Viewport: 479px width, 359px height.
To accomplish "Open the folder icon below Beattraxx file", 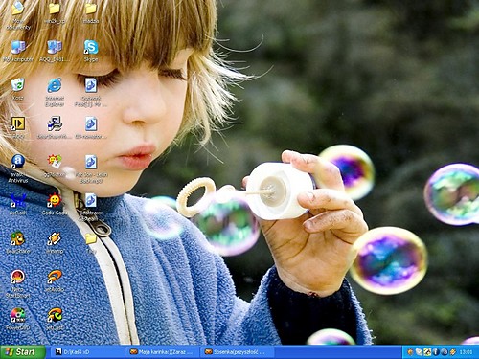I will tap(91, 238).
